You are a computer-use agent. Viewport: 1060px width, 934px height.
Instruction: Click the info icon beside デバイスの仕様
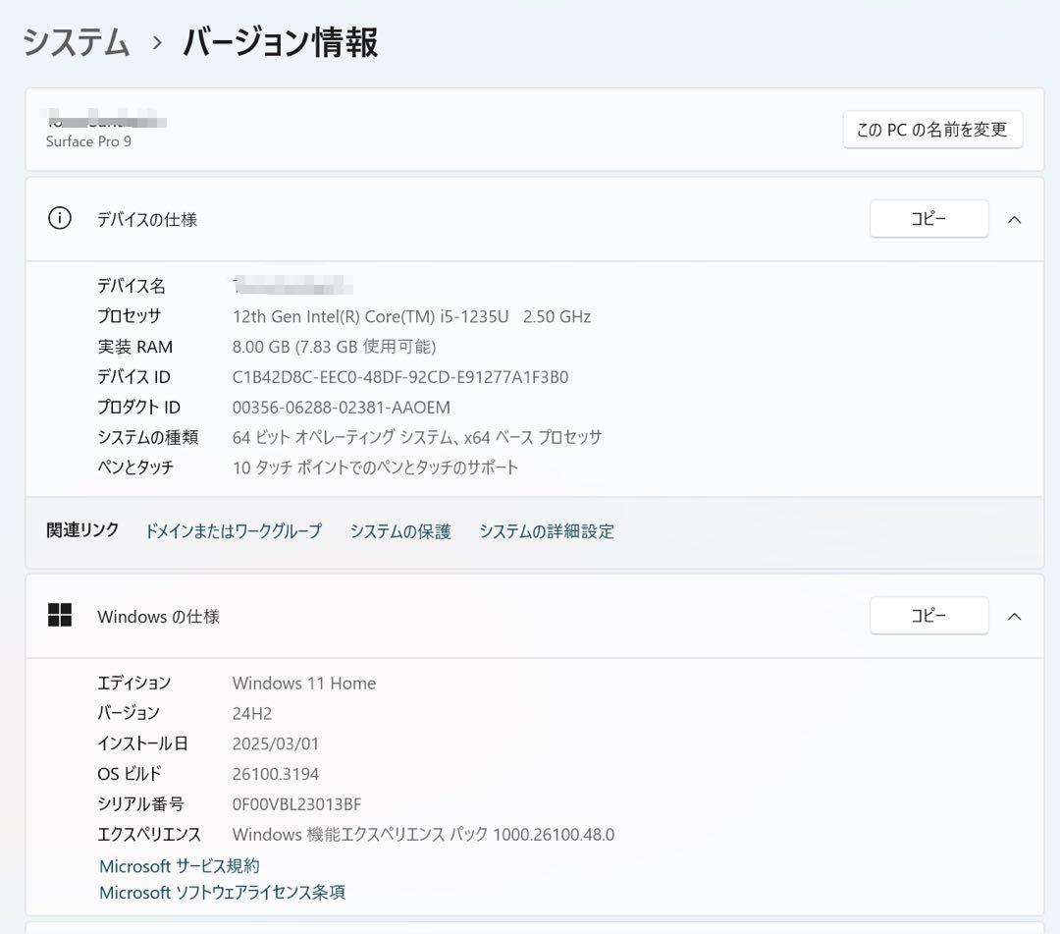click(x=59, y=219)
